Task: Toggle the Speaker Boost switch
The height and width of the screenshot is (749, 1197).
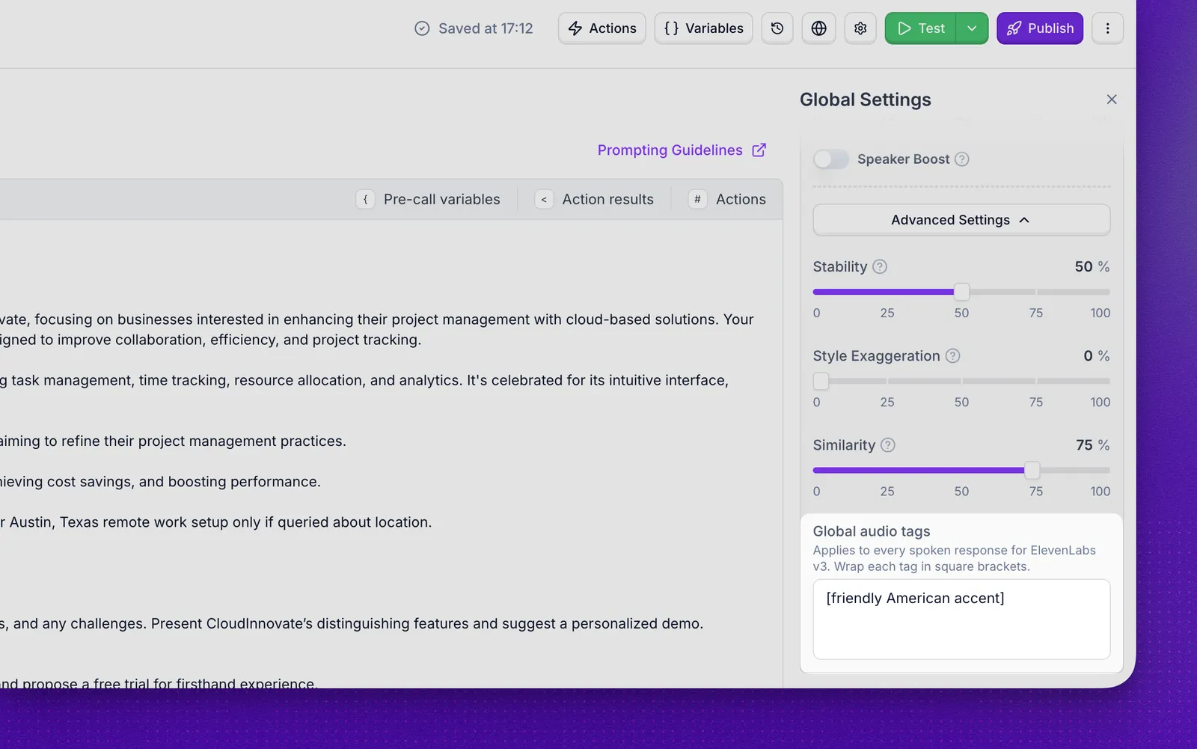Action: pos(831,159)
